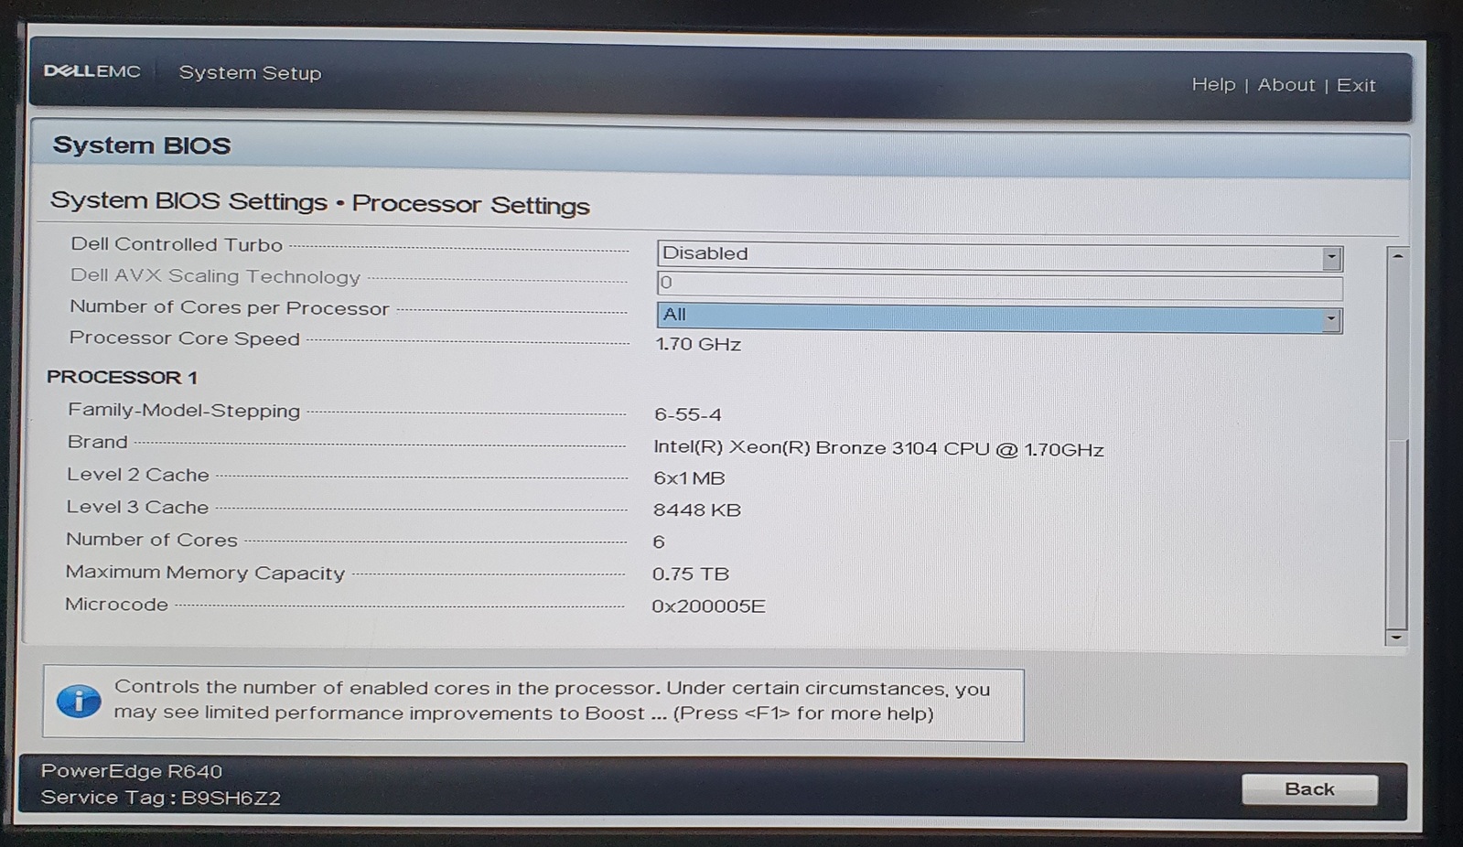Click the scrollbar down arrow
This screenshot has width=1463, height=847.
click(1396, 637)
